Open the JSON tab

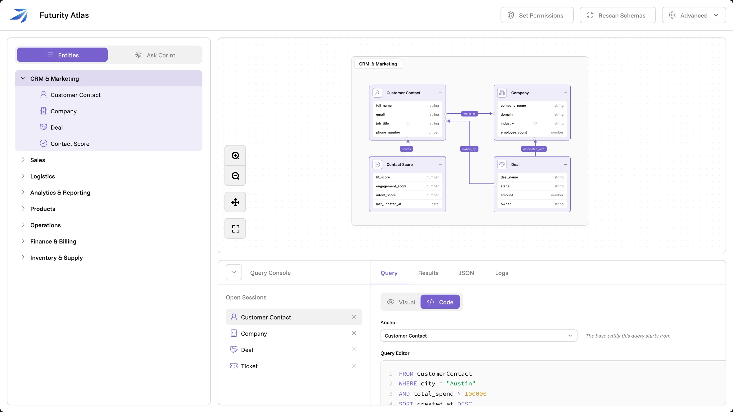pyautogui.click(x=466, y=273)
